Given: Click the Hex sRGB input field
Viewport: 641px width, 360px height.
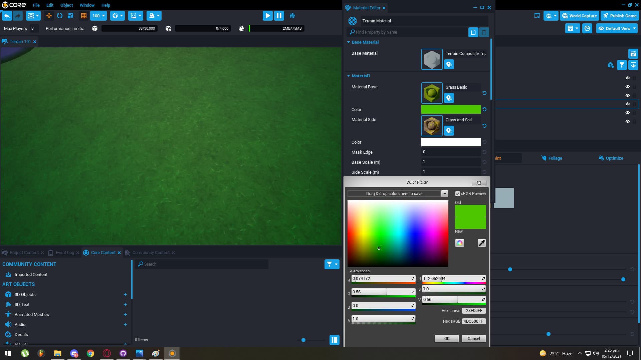Looking at the screenshot, I should 474,321.
